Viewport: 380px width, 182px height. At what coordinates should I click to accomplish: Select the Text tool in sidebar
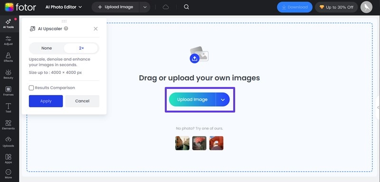pyautogui.click(x=8, y=108)
